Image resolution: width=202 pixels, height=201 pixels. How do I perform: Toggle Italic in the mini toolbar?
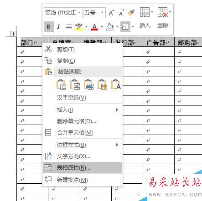58,27
